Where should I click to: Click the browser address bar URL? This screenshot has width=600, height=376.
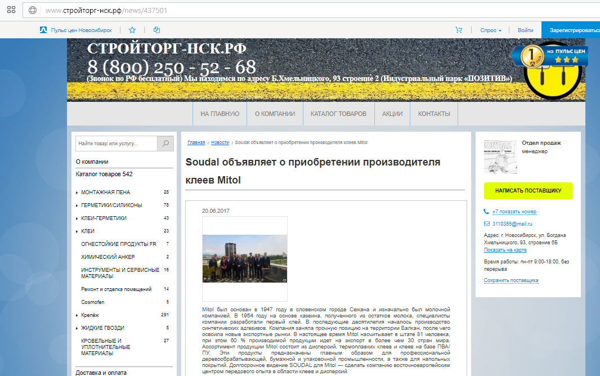tap(106, 10)
